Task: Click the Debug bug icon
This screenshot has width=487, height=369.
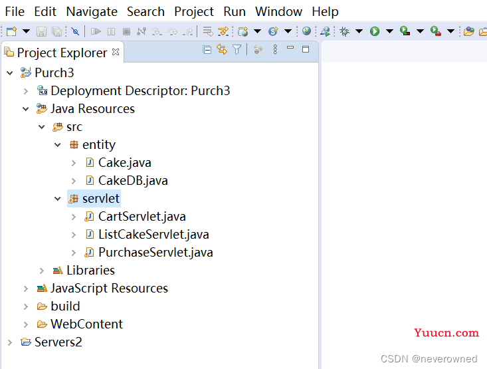Action: [x=344, y=31]
